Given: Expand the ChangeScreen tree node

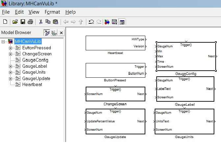Looking at the screenshot, I should tap(10, 54).
